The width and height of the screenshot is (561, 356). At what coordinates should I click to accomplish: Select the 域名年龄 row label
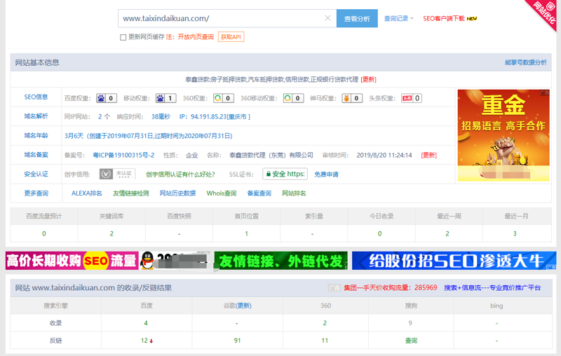[36, 135]
